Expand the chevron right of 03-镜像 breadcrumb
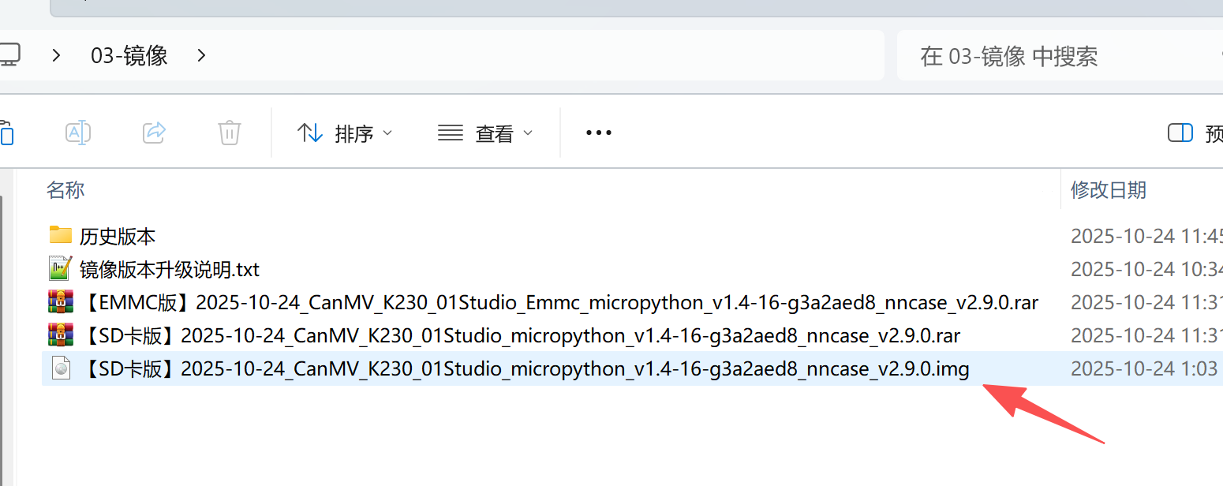This screenshot has width=1223, height=486. pyautogui.click(x=201, y=56)
